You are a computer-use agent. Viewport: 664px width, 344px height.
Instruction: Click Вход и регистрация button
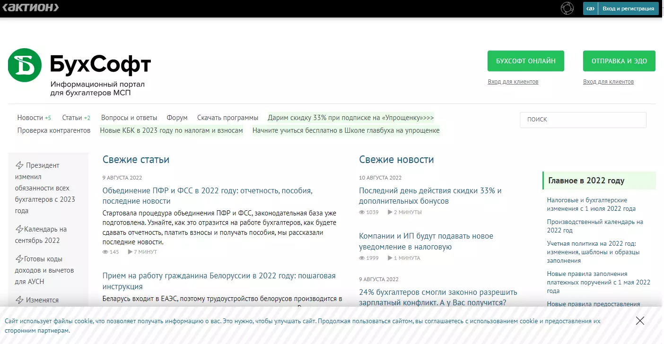coord(620,9)
